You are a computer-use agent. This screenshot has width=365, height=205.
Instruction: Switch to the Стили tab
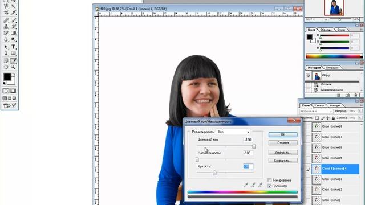click(x=341, y=30)
